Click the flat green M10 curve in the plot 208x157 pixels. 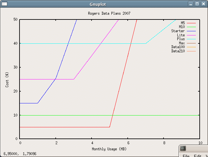(x=109, y=115)
